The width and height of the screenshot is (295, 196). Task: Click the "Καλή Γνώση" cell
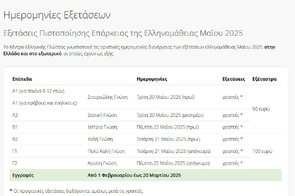pos(100,139)
